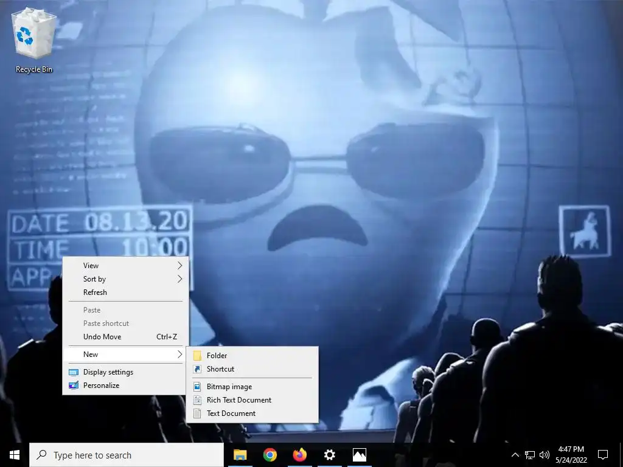Click the magnifier icon in the search box

[41, 455]
